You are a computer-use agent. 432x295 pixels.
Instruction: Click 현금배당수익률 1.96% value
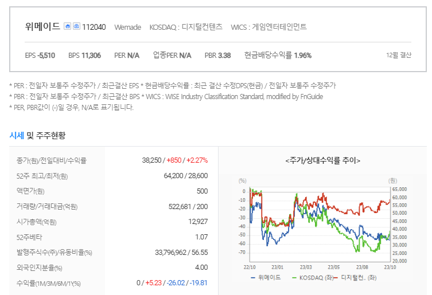(x=278, y=56)
